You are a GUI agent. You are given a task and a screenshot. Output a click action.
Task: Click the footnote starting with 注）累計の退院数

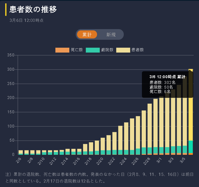click(99, 178)
